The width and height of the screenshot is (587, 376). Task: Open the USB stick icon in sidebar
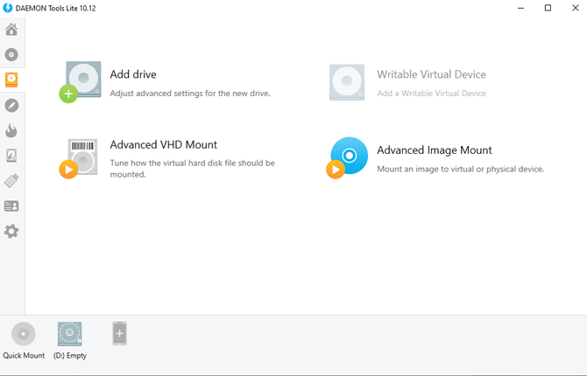[11, 181]
